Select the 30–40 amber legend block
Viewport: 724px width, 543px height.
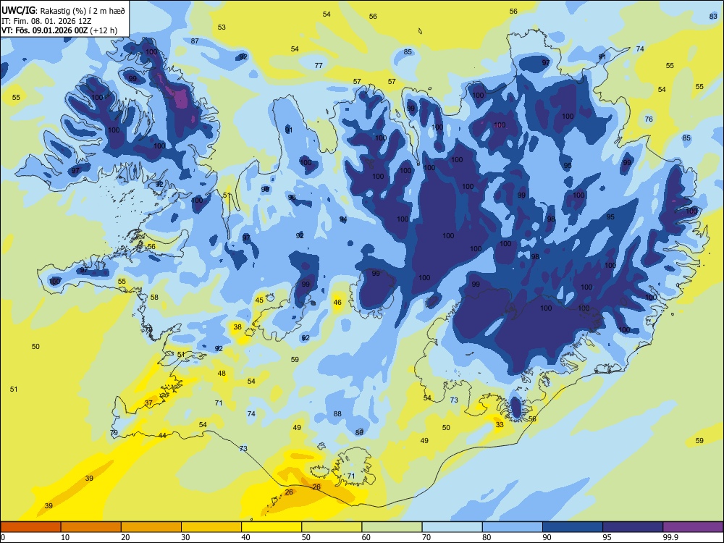(x=211, y=527)
